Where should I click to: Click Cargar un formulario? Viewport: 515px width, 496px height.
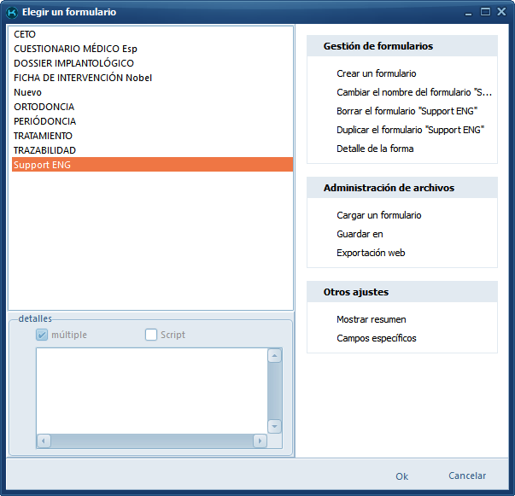378,215
